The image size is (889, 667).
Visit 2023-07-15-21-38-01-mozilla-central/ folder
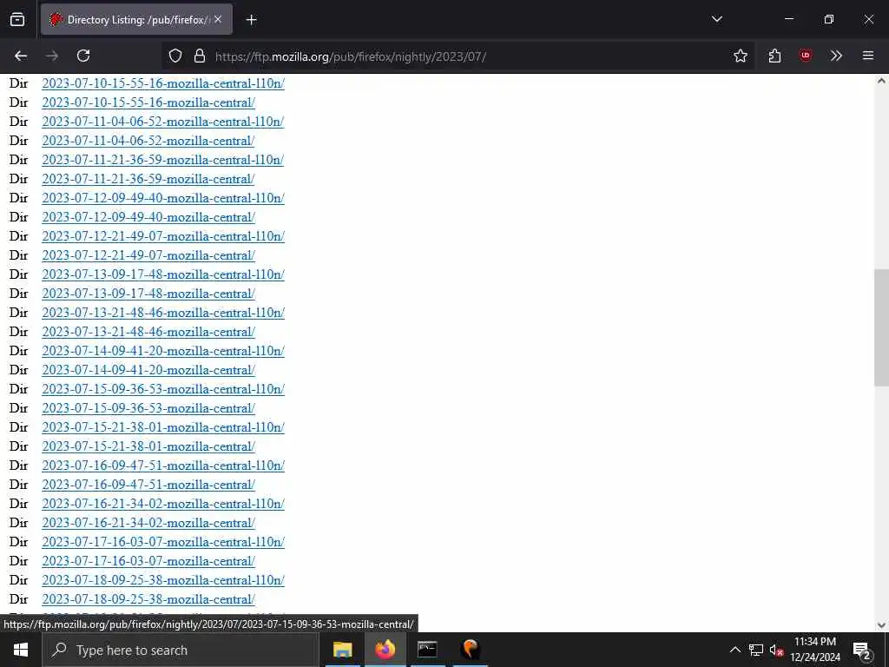pyautogui.click(x=148, y=446)
